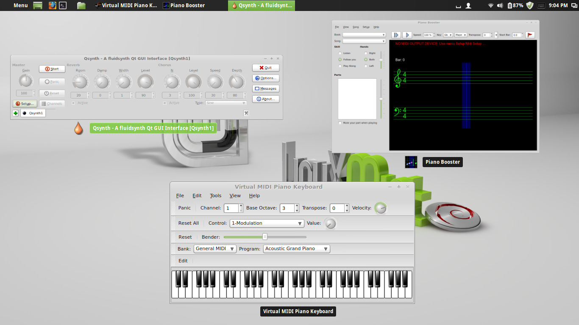Image resolution: width=579 pixels, height=325 pixels.
Task: Click the delete engine X icon in Qsynth
Action: pyautogui.click(x=246, y=113)
